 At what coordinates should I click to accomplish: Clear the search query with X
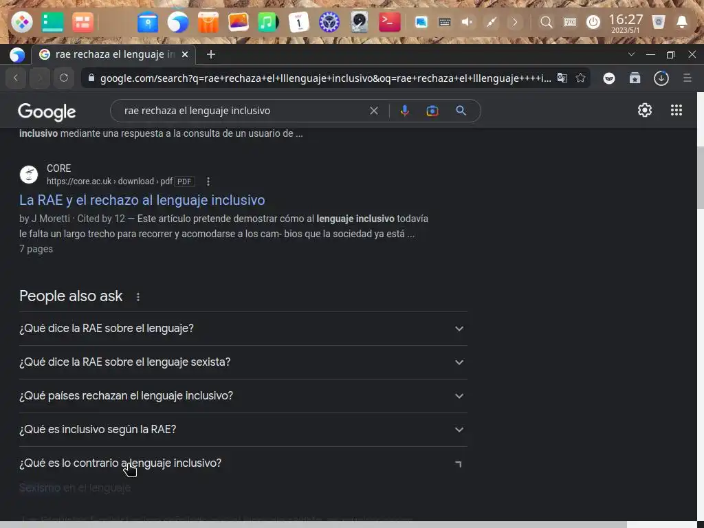coord(373,111)
